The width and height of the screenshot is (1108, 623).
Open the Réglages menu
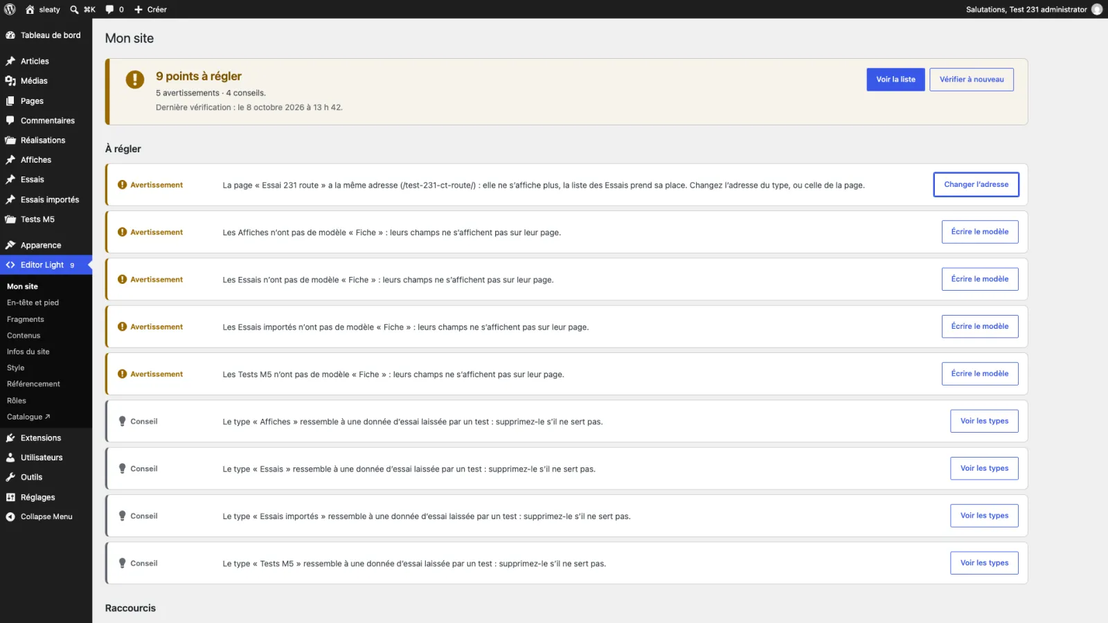click(46, 498)
